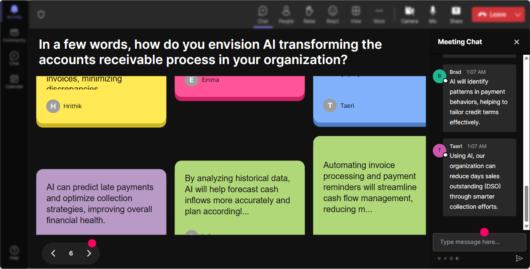The image size is (530, 269).
Task: Click Taeri's avatar in Meeting Chat
Action: 440,150
